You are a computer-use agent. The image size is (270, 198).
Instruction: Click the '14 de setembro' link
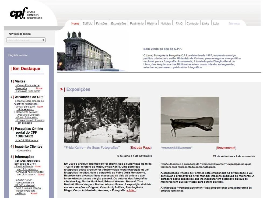(x=26, y=109)
